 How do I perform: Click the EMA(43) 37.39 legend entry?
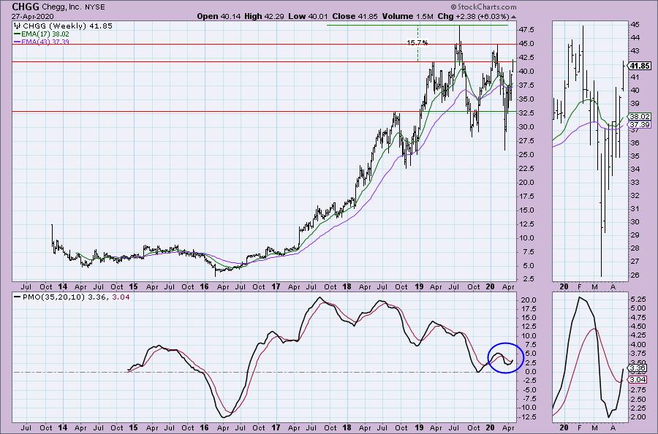(45, 42)
